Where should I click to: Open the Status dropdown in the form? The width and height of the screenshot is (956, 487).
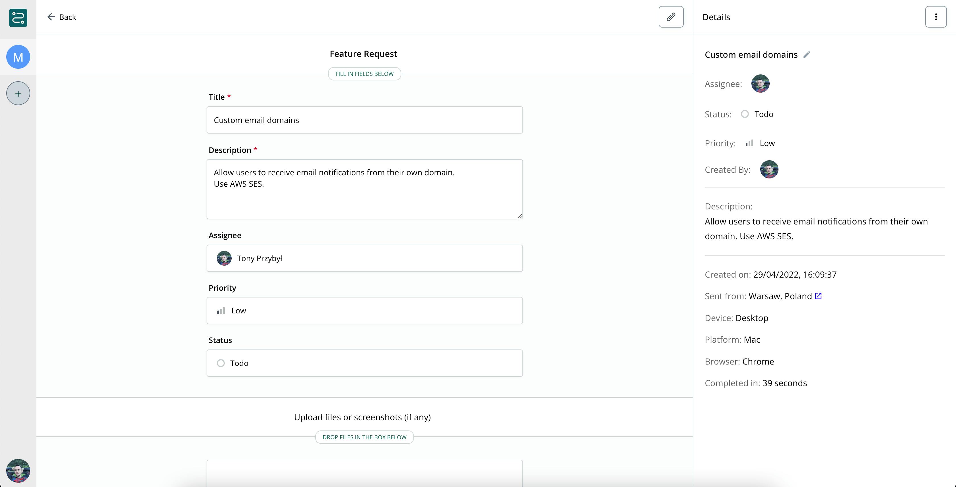pos(364,363)
